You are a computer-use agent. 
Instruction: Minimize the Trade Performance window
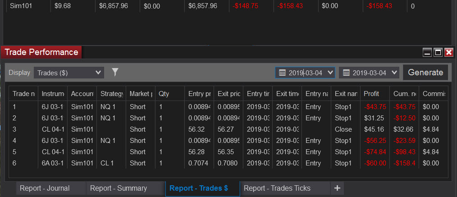tap(428, 52)
